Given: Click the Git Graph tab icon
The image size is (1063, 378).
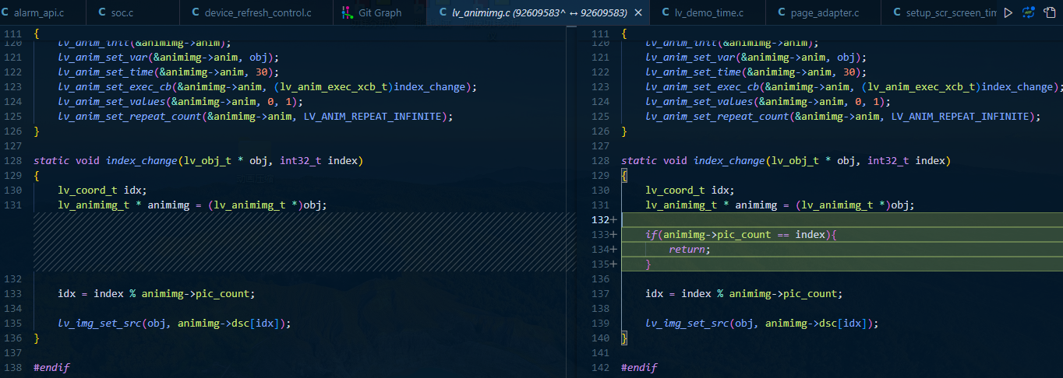Looking at the screenshot, I should 348,12.
